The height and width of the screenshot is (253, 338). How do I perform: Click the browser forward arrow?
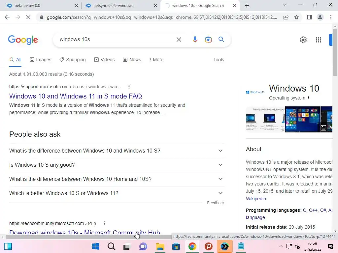pyautogui.click(x=18, y=17)
